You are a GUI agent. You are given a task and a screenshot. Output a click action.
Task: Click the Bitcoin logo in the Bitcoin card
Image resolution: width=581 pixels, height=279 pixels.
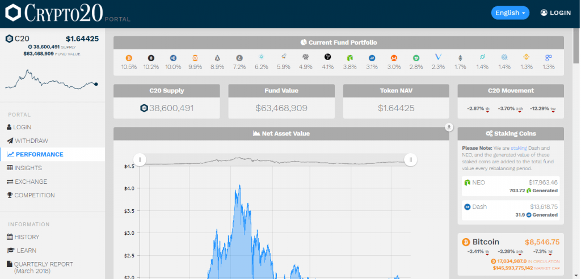point(466,242)
